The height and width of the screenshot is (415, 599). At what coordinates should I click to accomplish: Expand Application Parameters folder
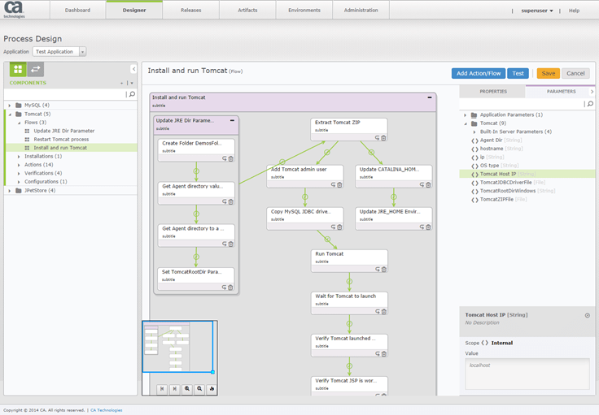466,115
